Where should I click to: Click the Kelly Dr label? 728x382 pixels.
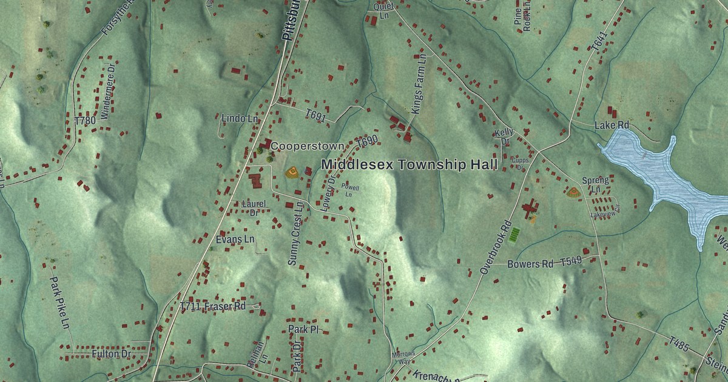(x=504, y=136)
